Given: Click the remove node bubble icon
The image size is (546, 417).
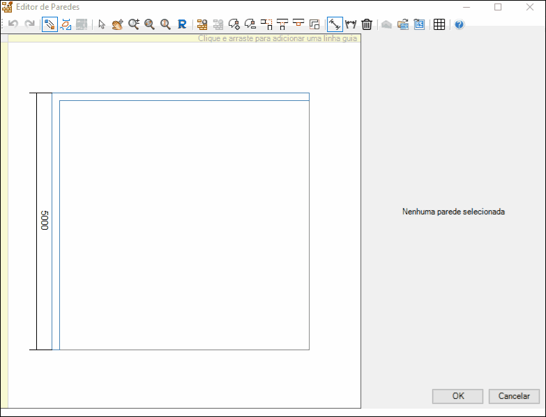Looking at the screenshot, I should [250, 24].
